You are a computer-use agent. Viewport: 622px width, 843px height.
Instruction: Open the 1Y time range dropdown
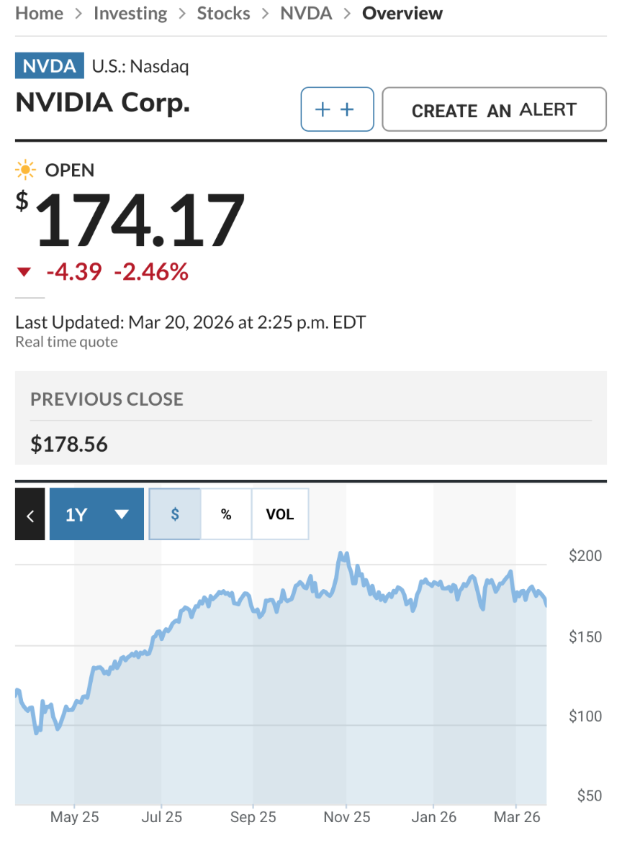[96, 514]
